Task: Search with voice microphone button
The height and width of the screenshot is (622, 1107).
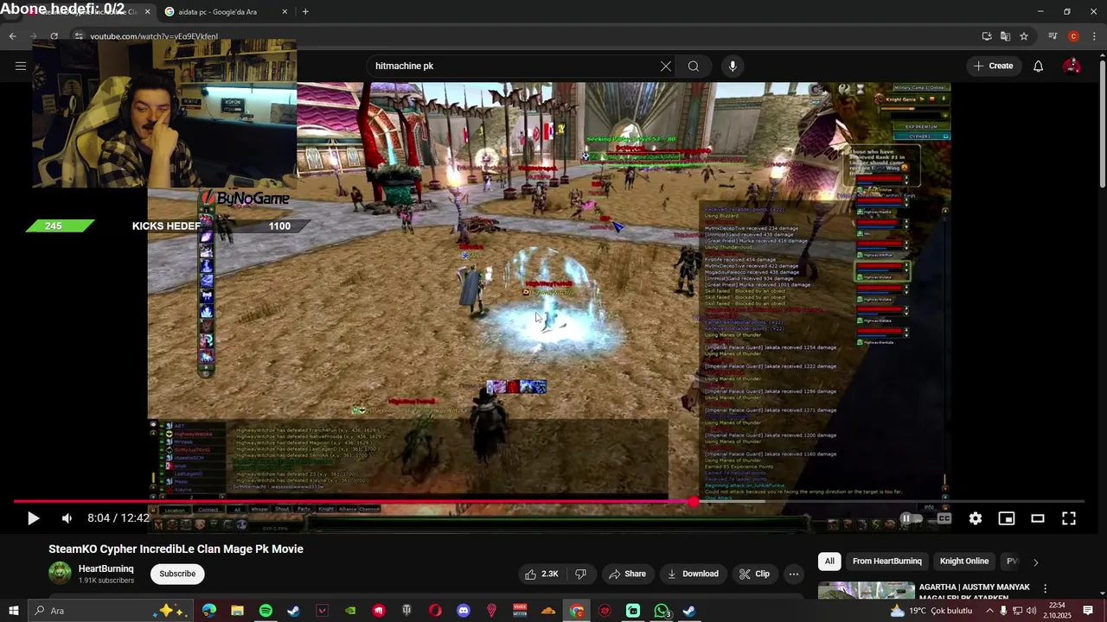Action: [733, 66]
